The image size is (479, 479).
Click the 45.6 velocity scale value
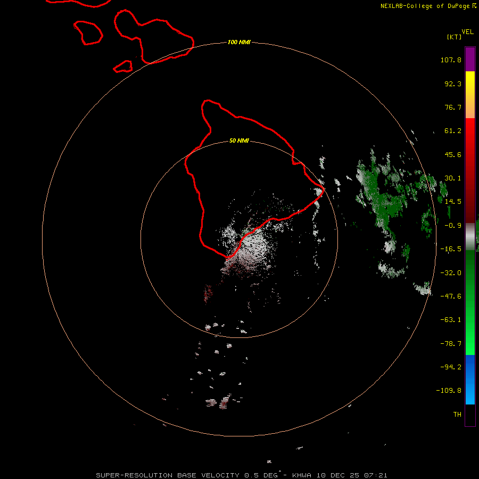[x=453, y=154]
